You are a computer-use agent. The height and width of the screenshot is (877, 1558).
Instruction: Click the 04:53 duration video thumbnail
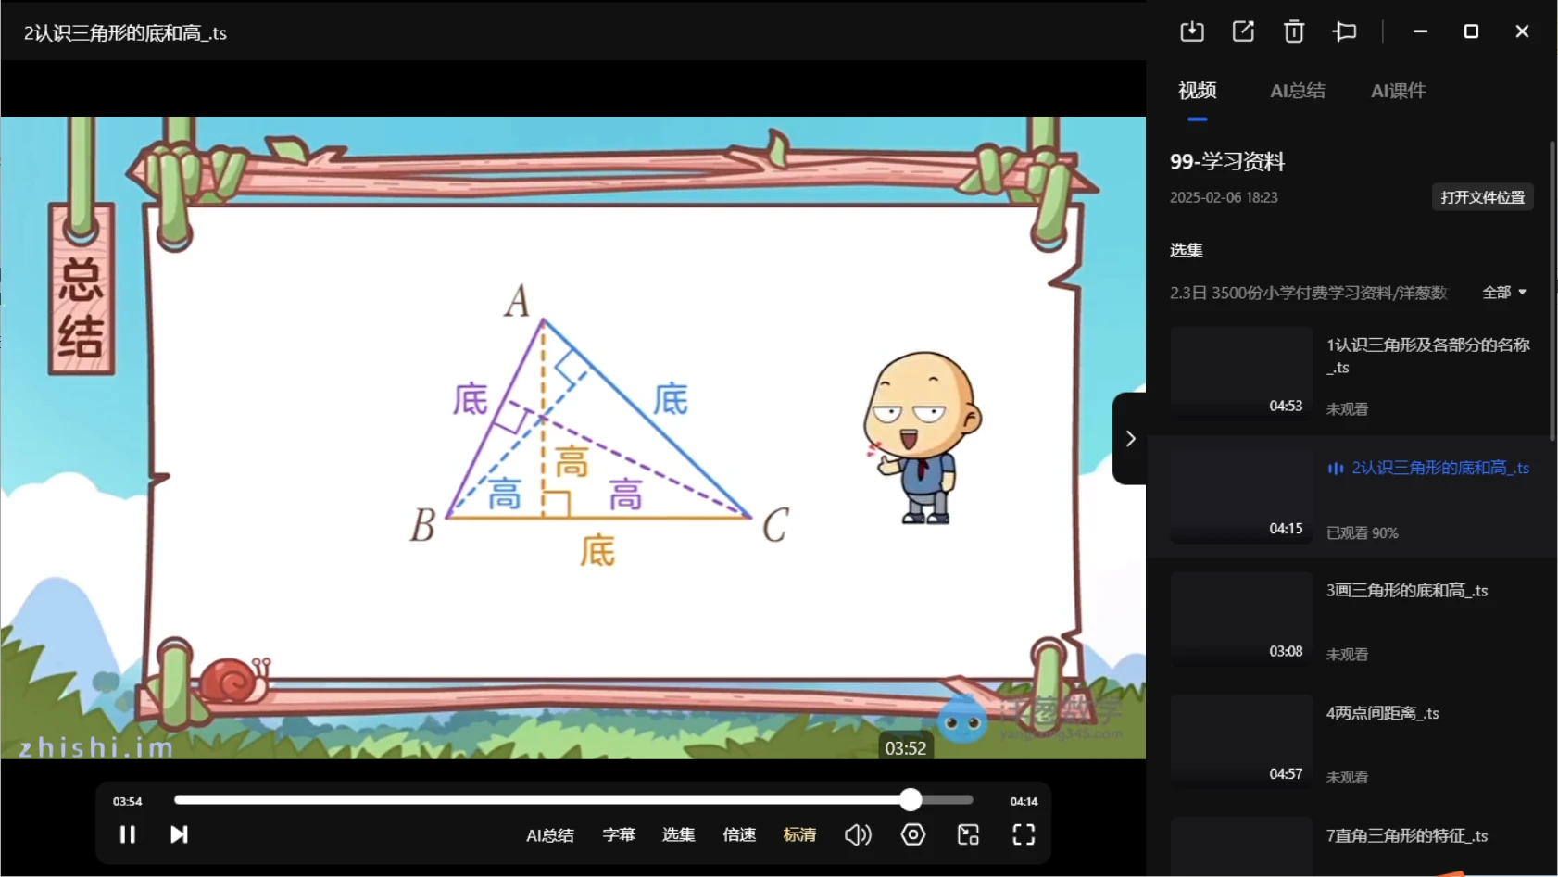pyautogui.click(x=1241, y=374)
